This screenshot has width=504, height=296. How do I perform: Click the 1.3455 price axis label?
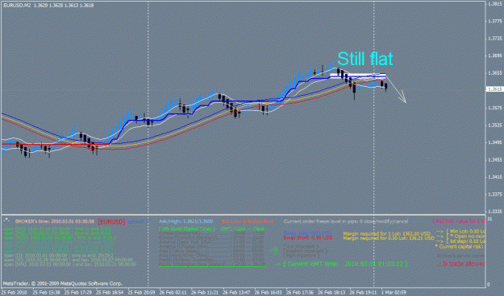(495, 160)
